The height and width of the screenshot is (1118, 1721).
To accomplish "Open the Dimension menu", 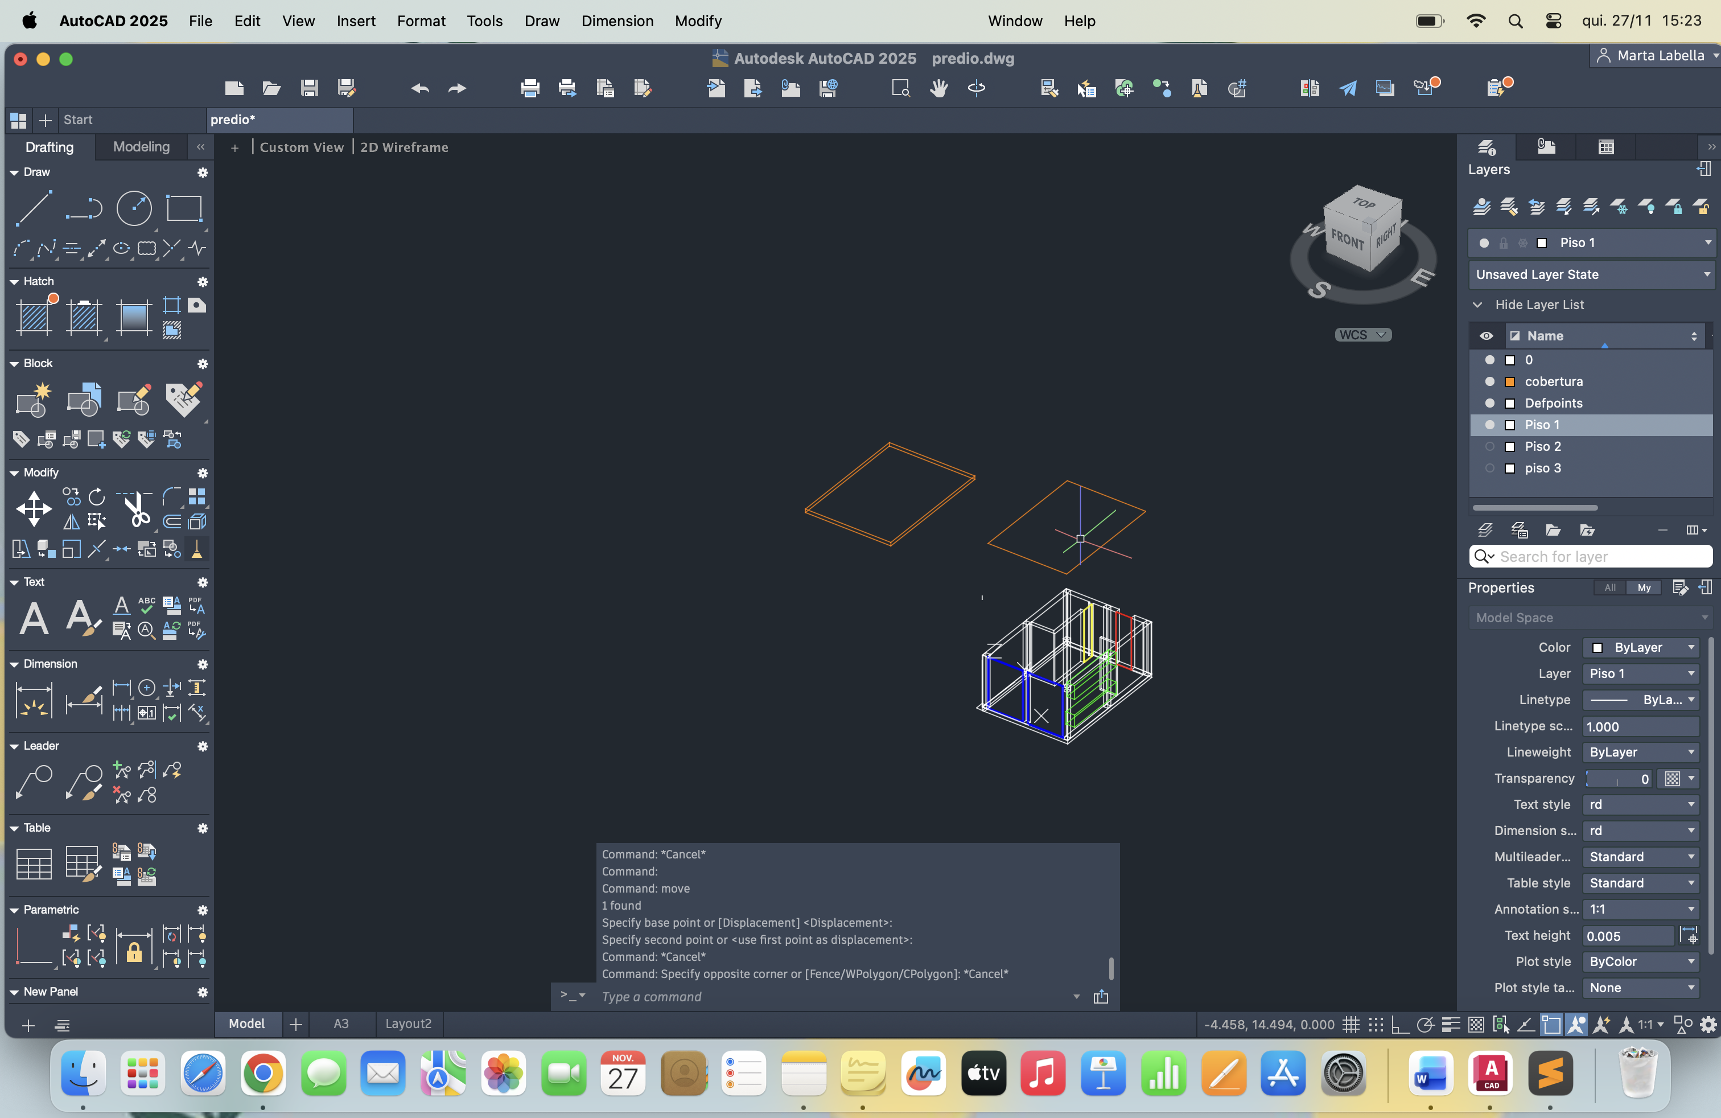I will [617, 21].
